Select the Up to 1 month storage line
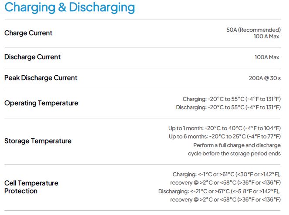Image resolution: width=289 pixels, height=215 pixels. click(225, 128)
